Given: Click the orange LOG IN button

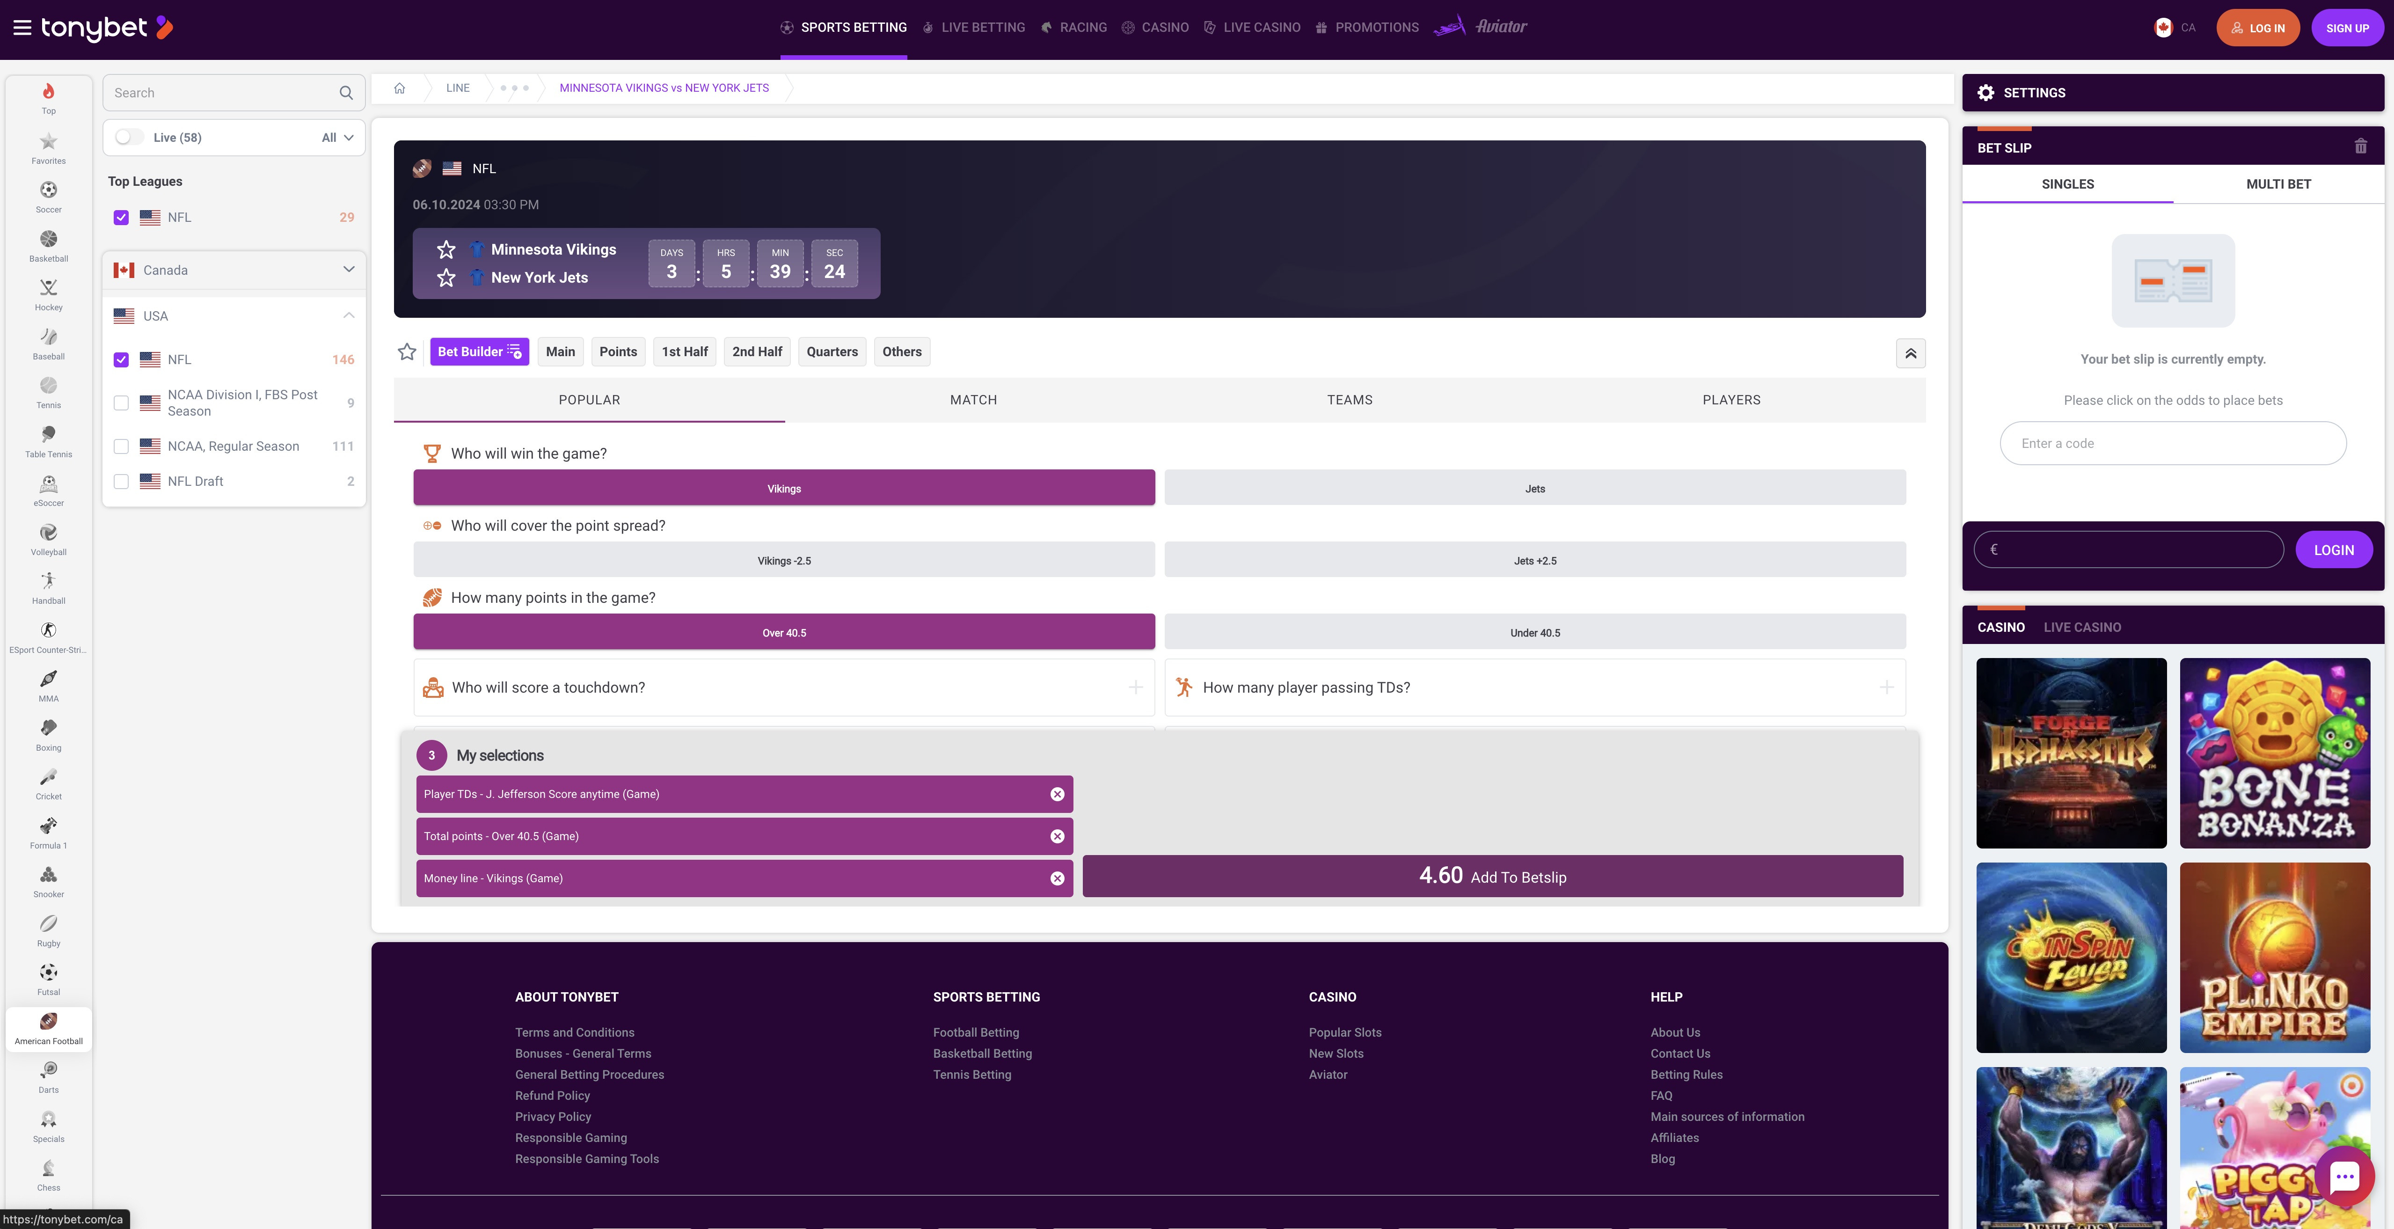Looking at the screenshot, I should 2257,28.
